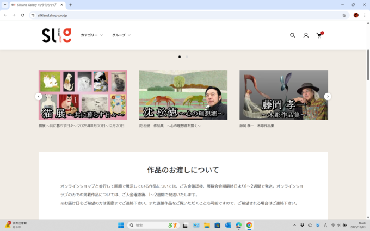Bookmark this page with the star icon
This screenshot has width=370, height=231.
pos(344,15)
